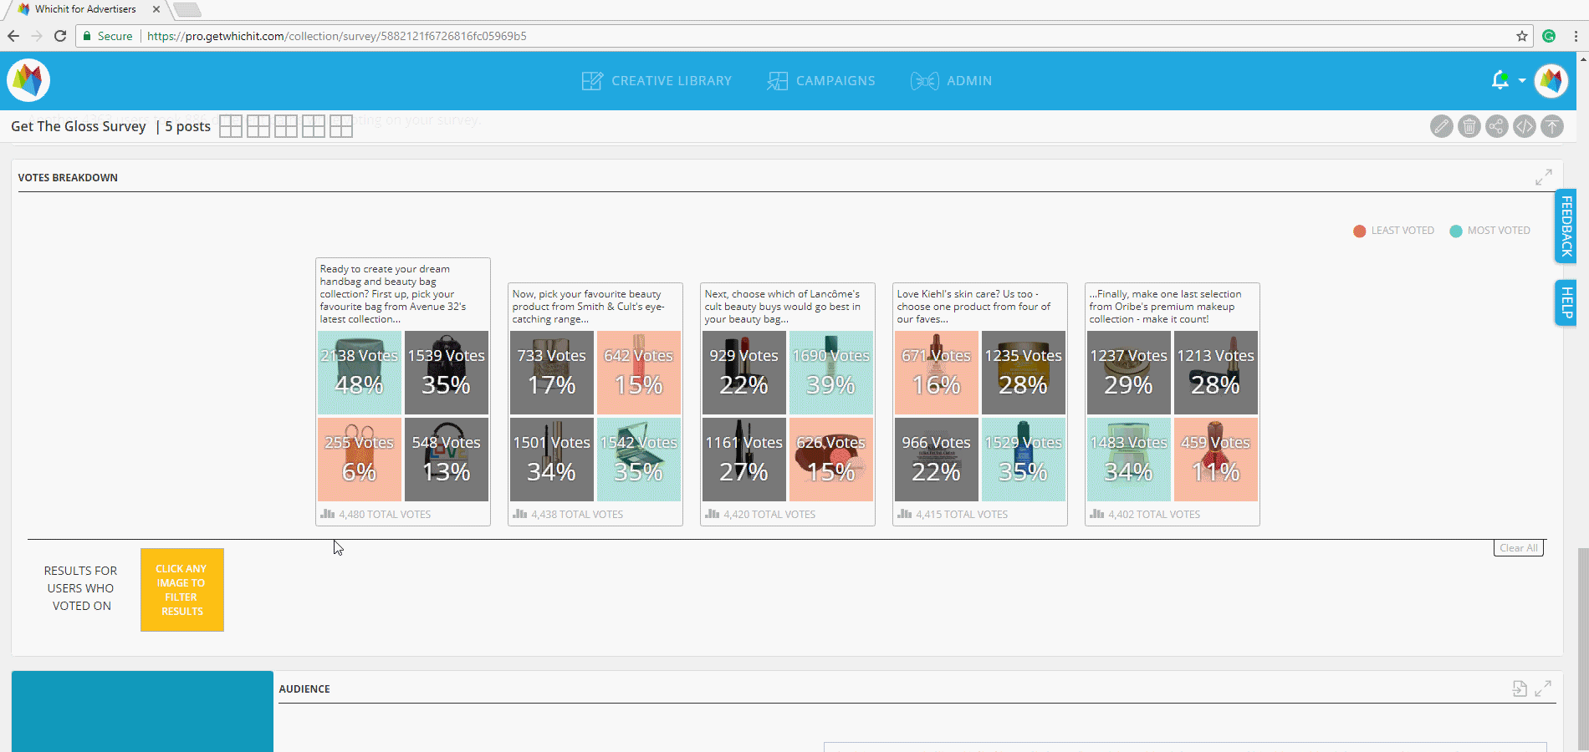
Task: Click the Least Voted legend color dot
Action: point(1360,231)
